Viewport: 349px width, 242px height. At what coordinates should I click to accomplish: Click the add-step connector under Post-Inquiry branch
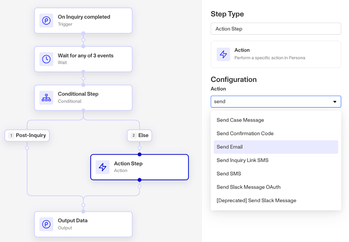[x=27, y=148]
